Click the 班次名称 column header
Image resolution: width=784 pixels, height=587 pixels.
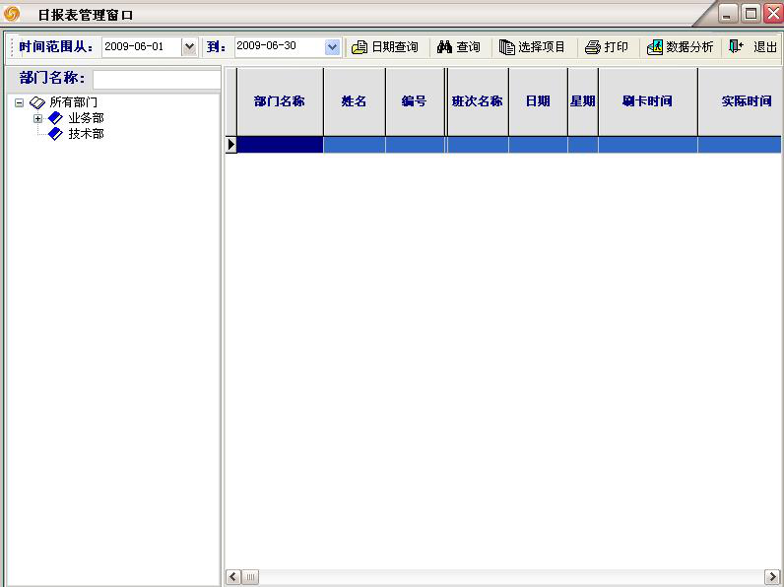[x=477, y=101]
